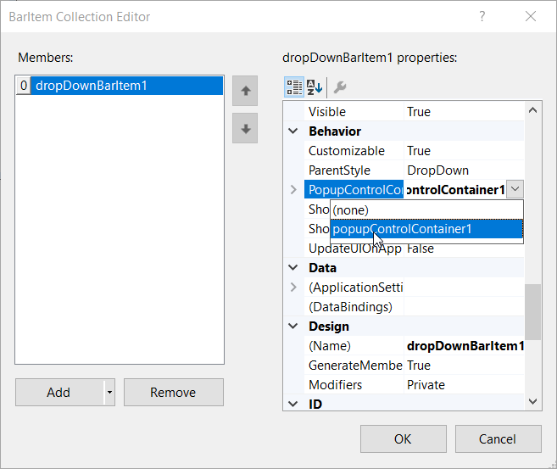
Task: Switch to Alphabetical sort view
Action: [x=315, y=87]
